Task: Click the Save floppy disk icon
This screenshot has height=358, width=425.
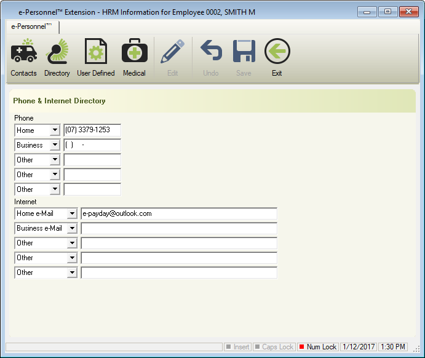Action: pyautogui.click(x=244, y=51)
